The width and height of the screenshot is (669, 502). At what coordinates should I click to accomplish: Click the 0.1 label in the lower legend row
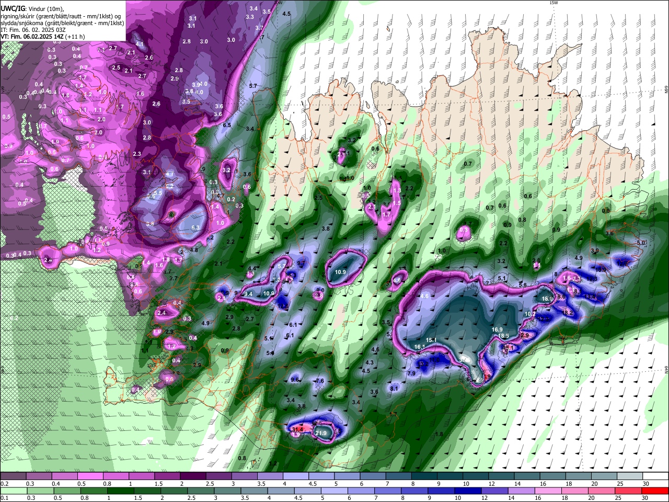click(x=4, y=498)
